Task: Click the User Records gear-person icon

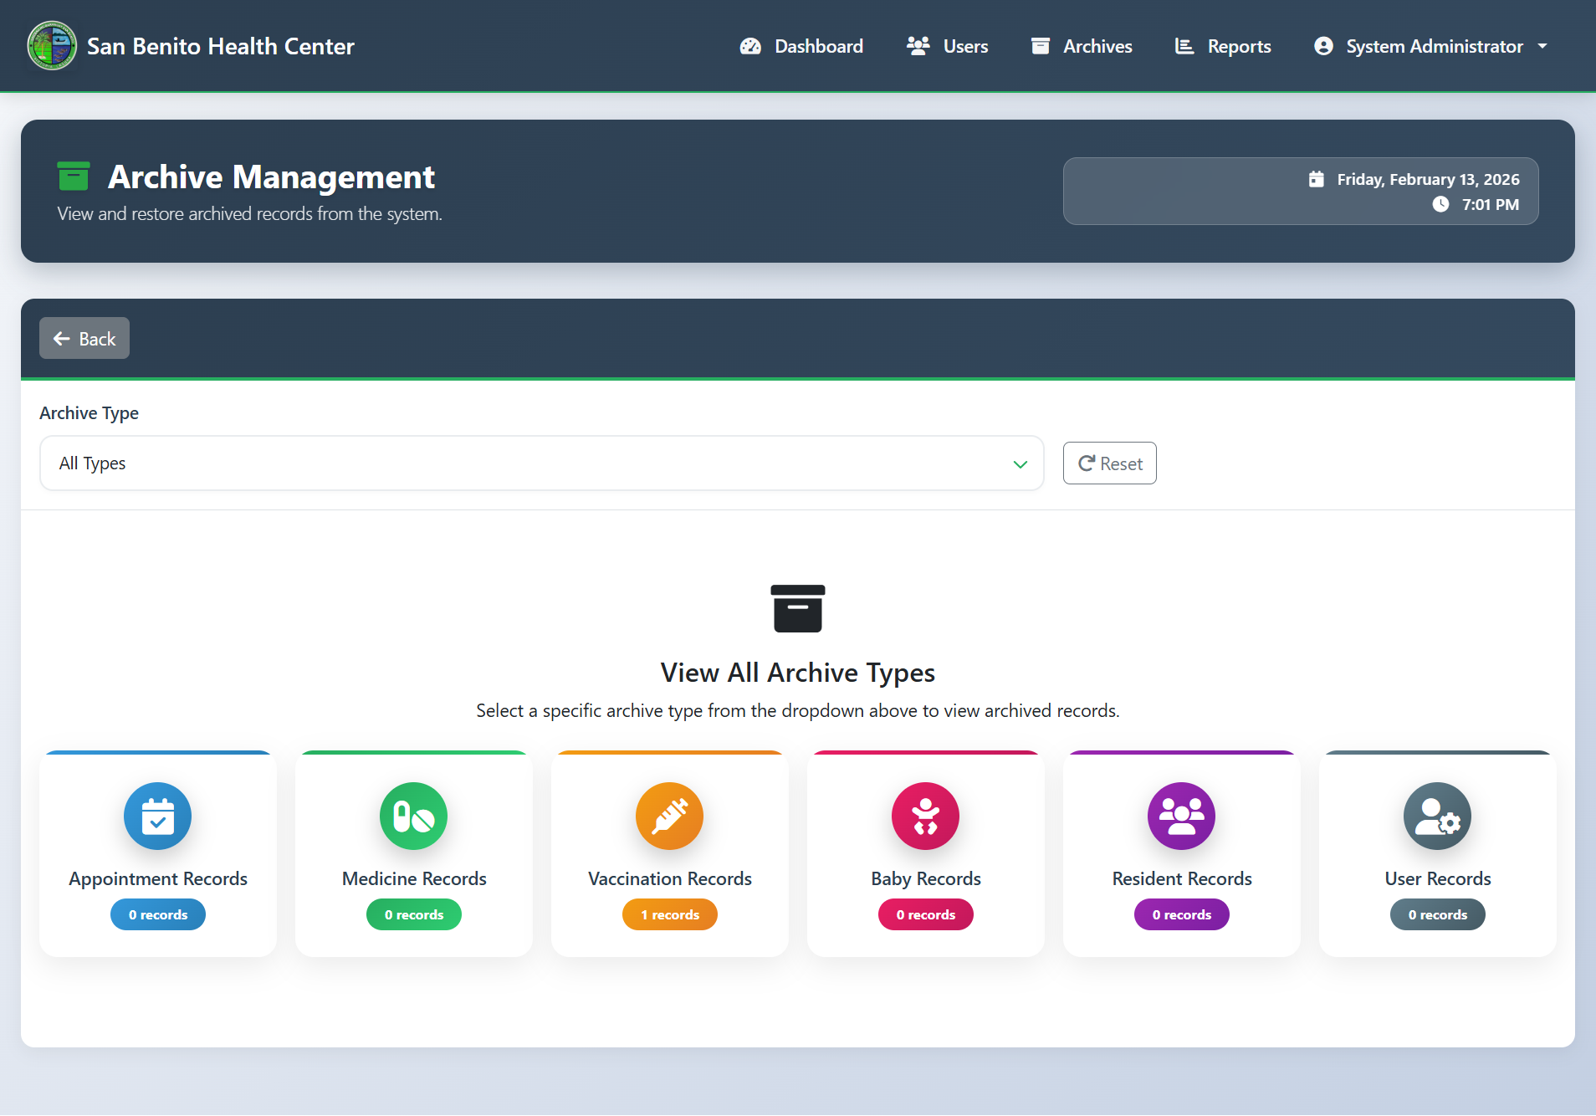Action: pos(1437,816)
